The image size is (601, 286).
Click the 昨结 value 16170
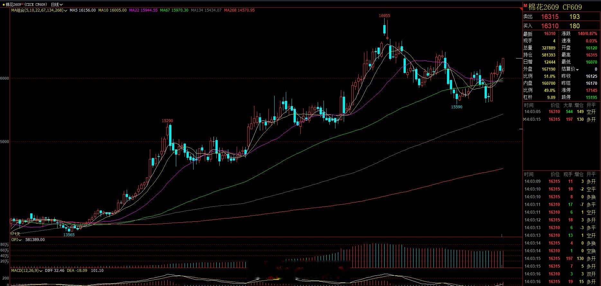tap(592, 83)
